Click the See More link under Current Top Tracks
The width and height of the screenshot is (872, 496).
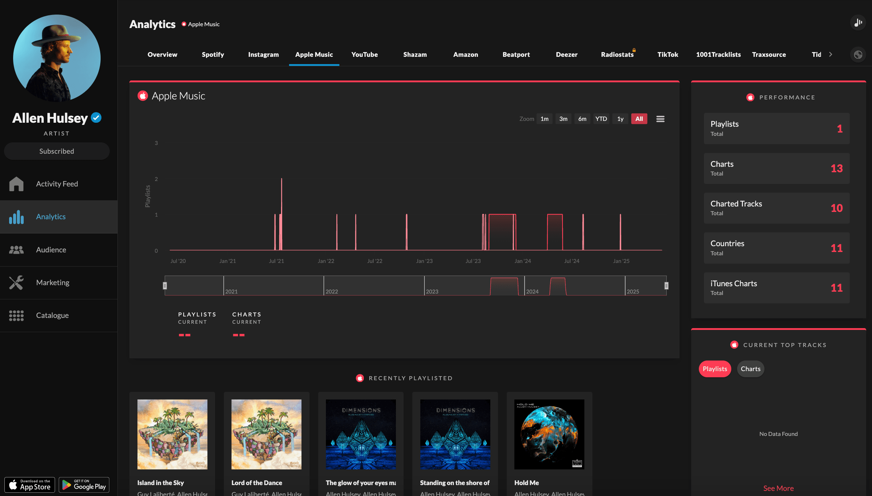(x=778, y=488)
